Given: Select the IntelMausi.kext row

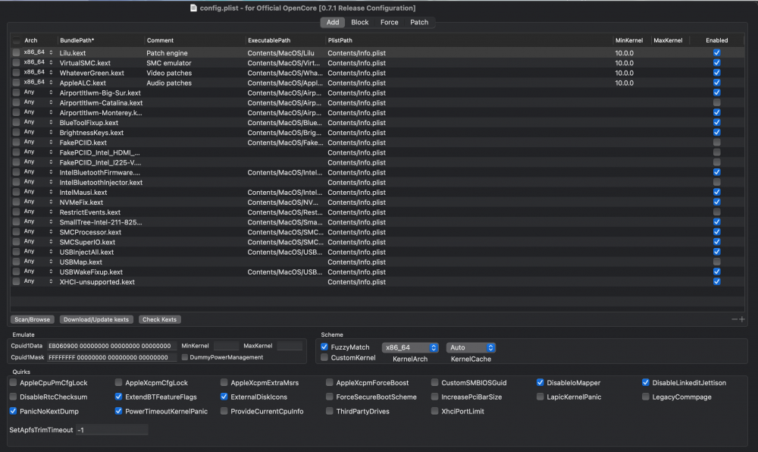Looking at the screenshot, I should (x=377, y=193).
